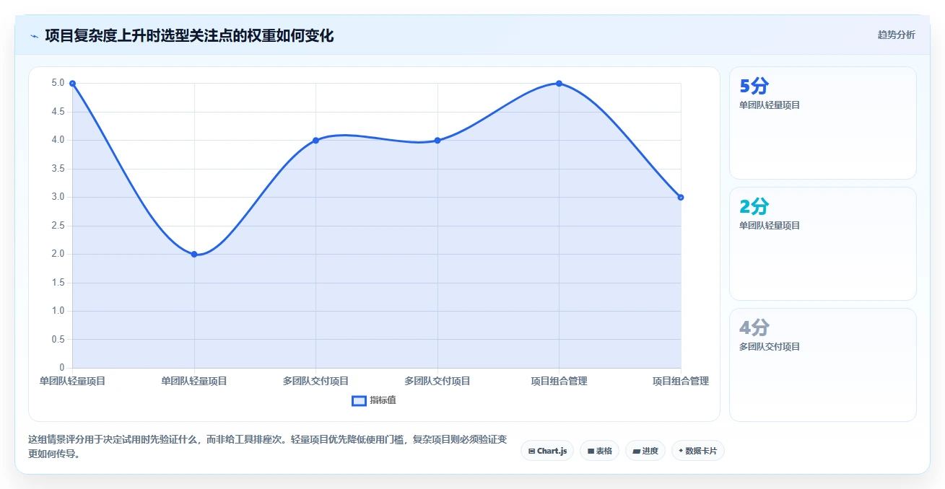This screenshot has height=489, width=945.
Task: Click the description paragraph starting 这组情景评分
Action: (268, 446)
